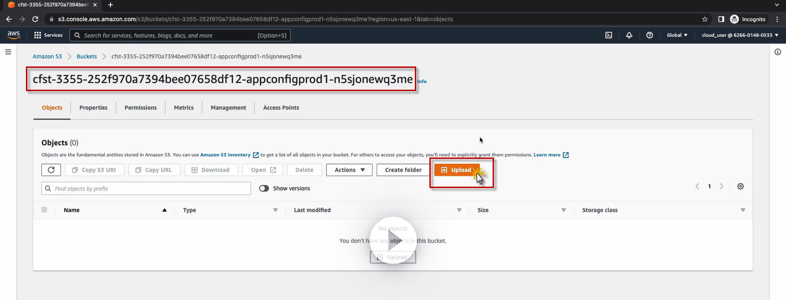The image size is (786, 300).
Task: Open the AWS home logo
Action: coord(14,35)
